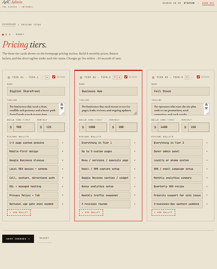
Task: Click scroll-down arrow in Tier 03 tagline
Action: tap(207, 108)
